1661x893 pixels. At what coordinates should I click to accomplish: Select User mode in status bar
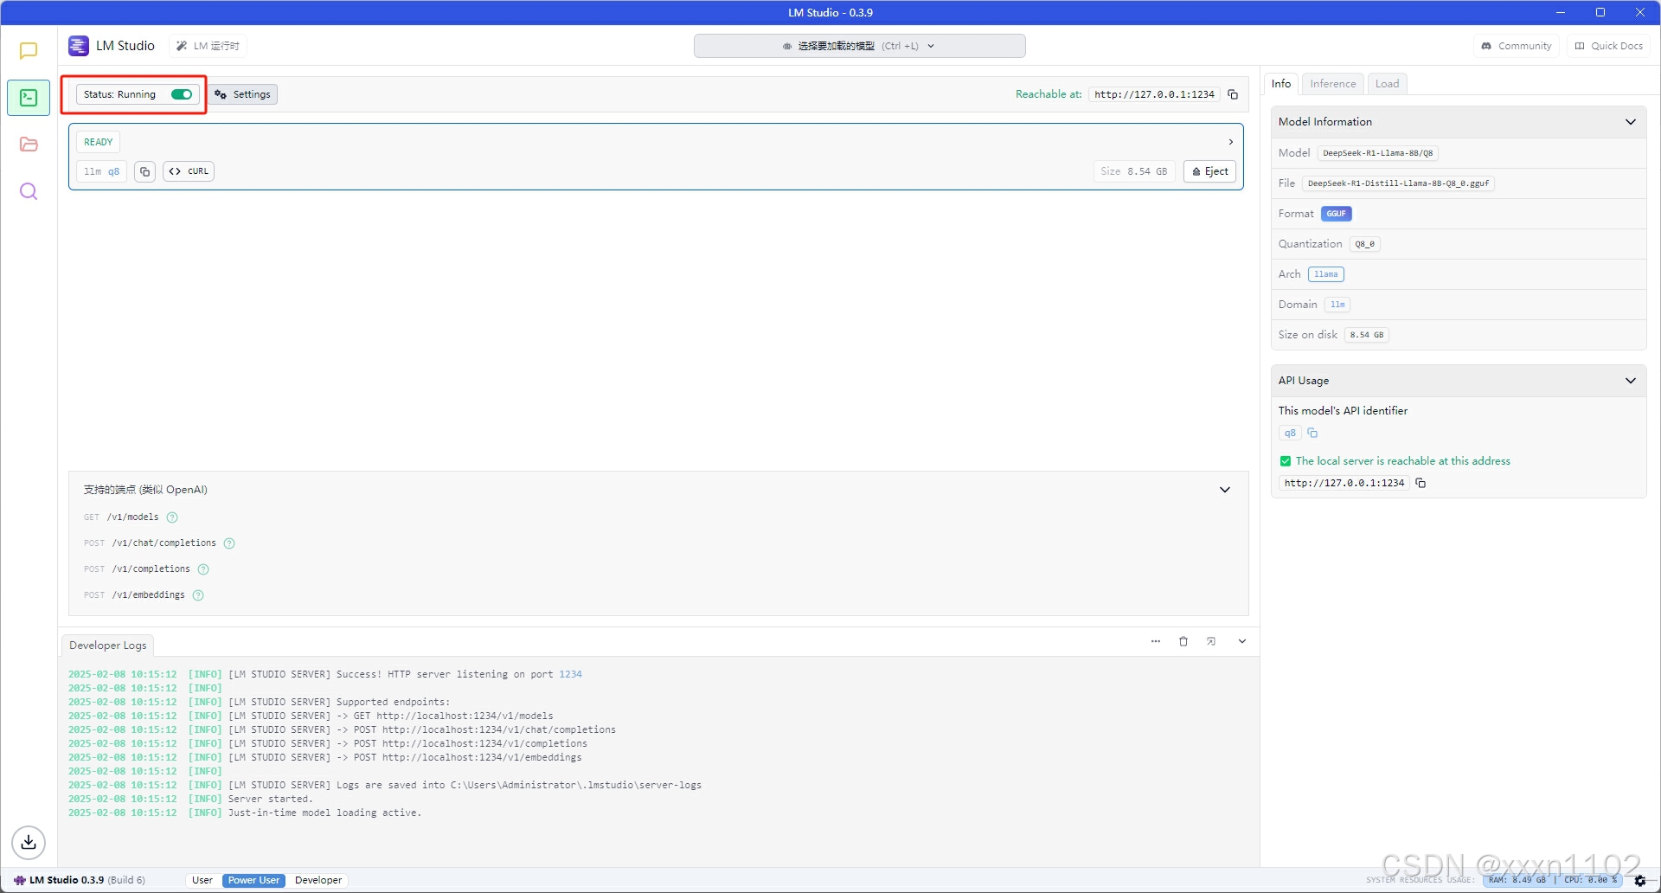click(x=202, y=880)
